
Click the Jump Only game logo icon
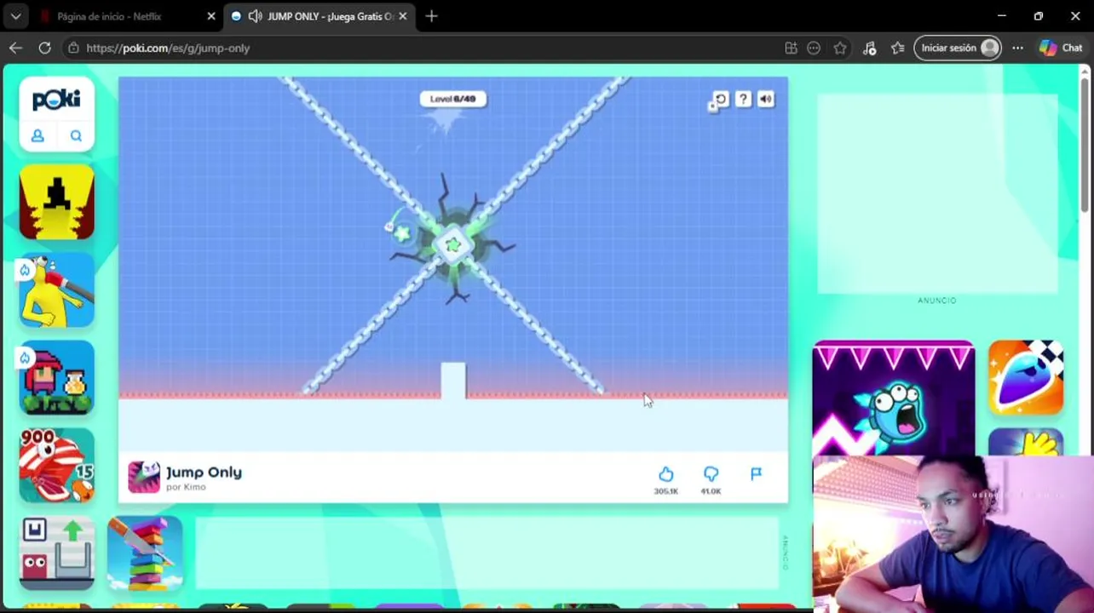pos(144,478)
